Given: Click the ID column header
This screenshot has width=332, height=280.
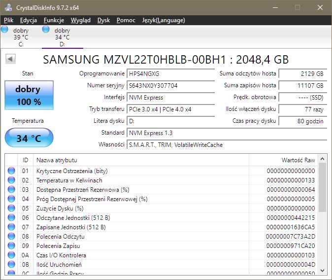Looking at the screenshot, I should 25,160.
